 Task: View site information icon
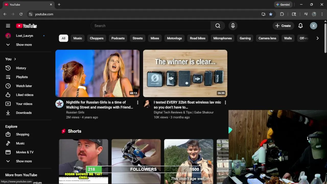30,14
